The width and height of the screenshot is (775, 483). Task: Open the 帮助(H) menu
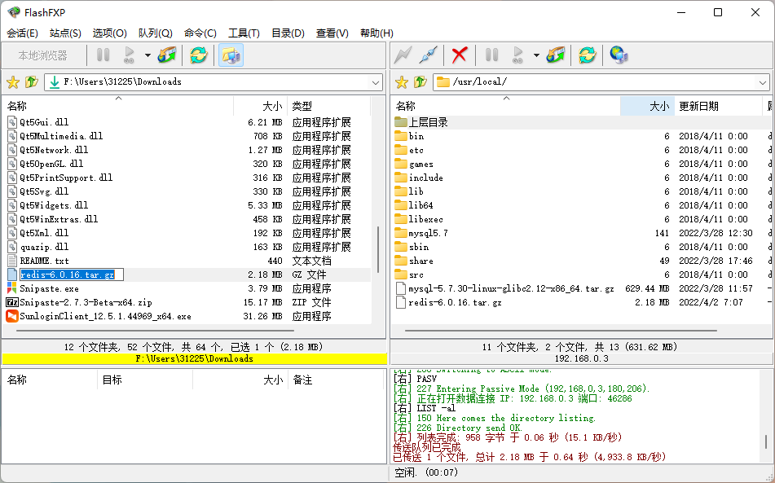[x=376, y=33]
